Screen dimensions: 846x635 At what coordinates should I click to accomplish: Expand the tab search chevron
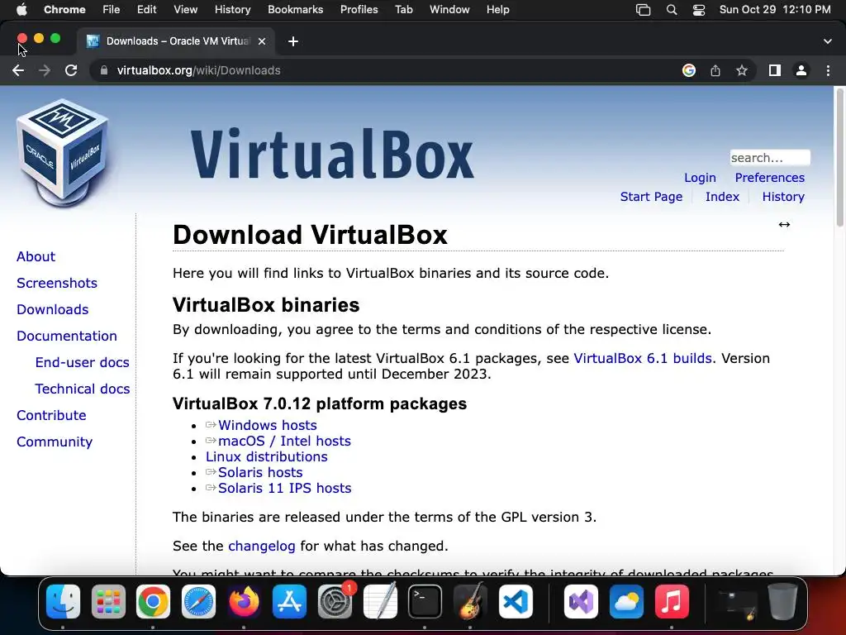click(x=828, y=41)
